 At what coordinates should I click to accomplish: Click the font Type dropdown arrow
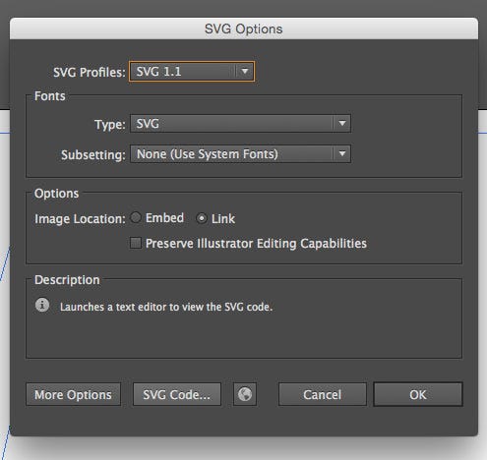coord(342,124)
